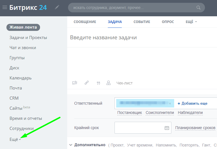The height and width of the screenshot is (149, 217).
Task: Click the Крайний срок date field
Action: (x=143, y=128)
